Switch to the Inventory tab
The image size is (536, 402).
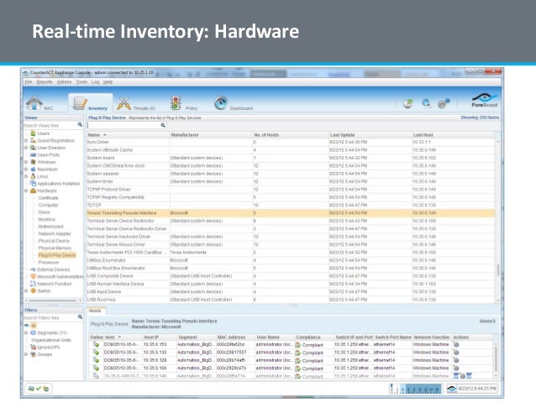(x=90, y=102)
